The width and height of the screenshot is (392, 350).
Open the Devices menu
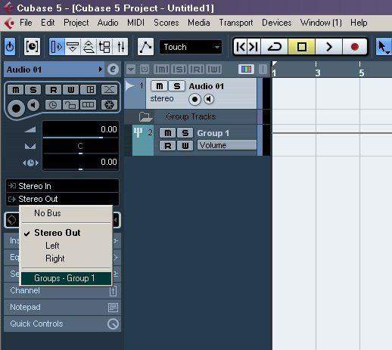click(x=276, y=23)
